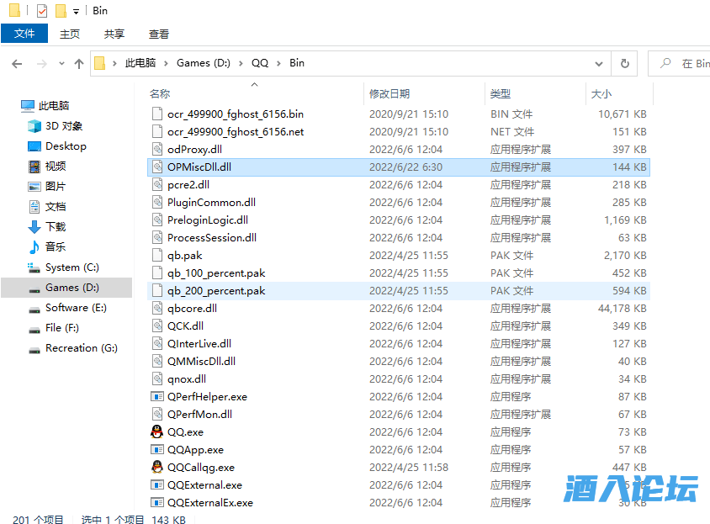Click the 此电脑 computer icon in sidebar

tap(28, 106)
